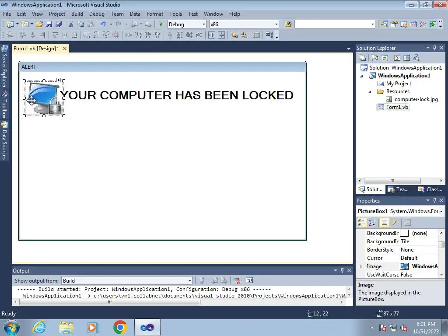
Task: Click Properties icon in Solution Explorer toolbar
Action: [x=362, y=58]
